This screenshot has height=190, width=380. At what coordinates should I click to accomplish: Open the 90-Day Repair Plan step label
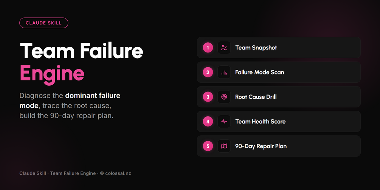point(261,146)
